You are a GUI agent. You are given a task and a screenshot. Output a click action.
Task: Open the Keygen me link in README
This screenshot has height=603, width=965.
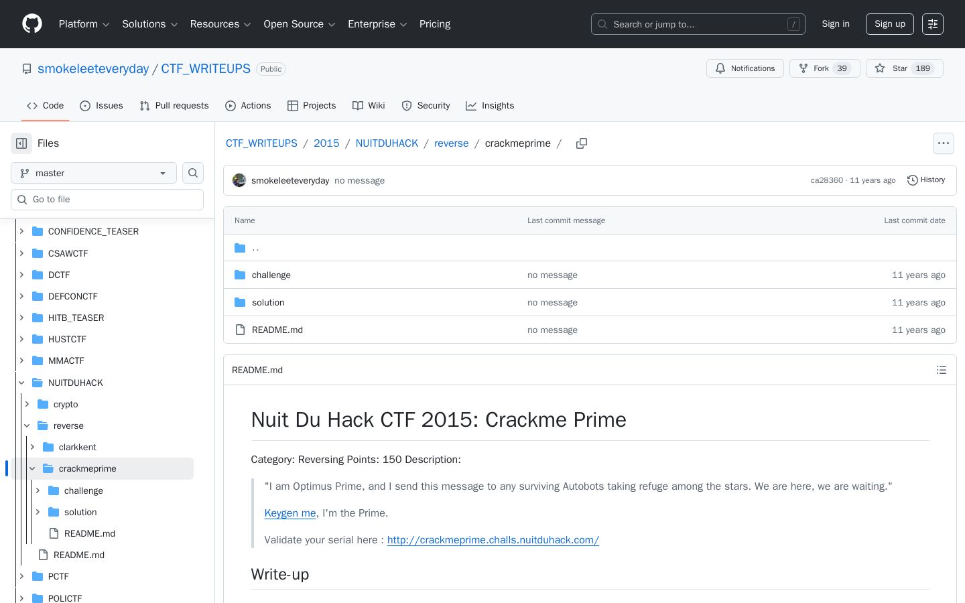[290, 513]
